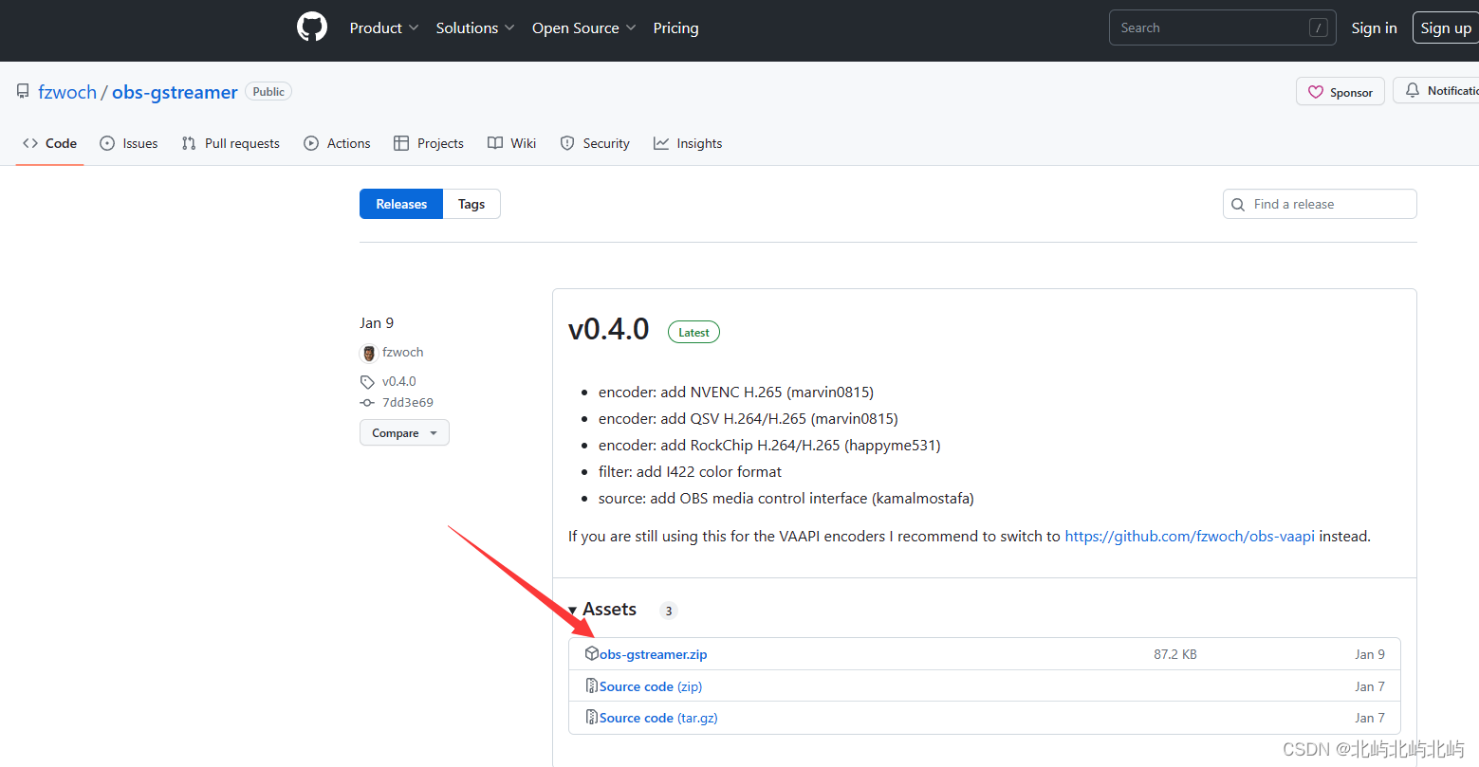Switch to the Tags view
The height and width of the screenshot is (767, 1479).
tap(471, 204)
